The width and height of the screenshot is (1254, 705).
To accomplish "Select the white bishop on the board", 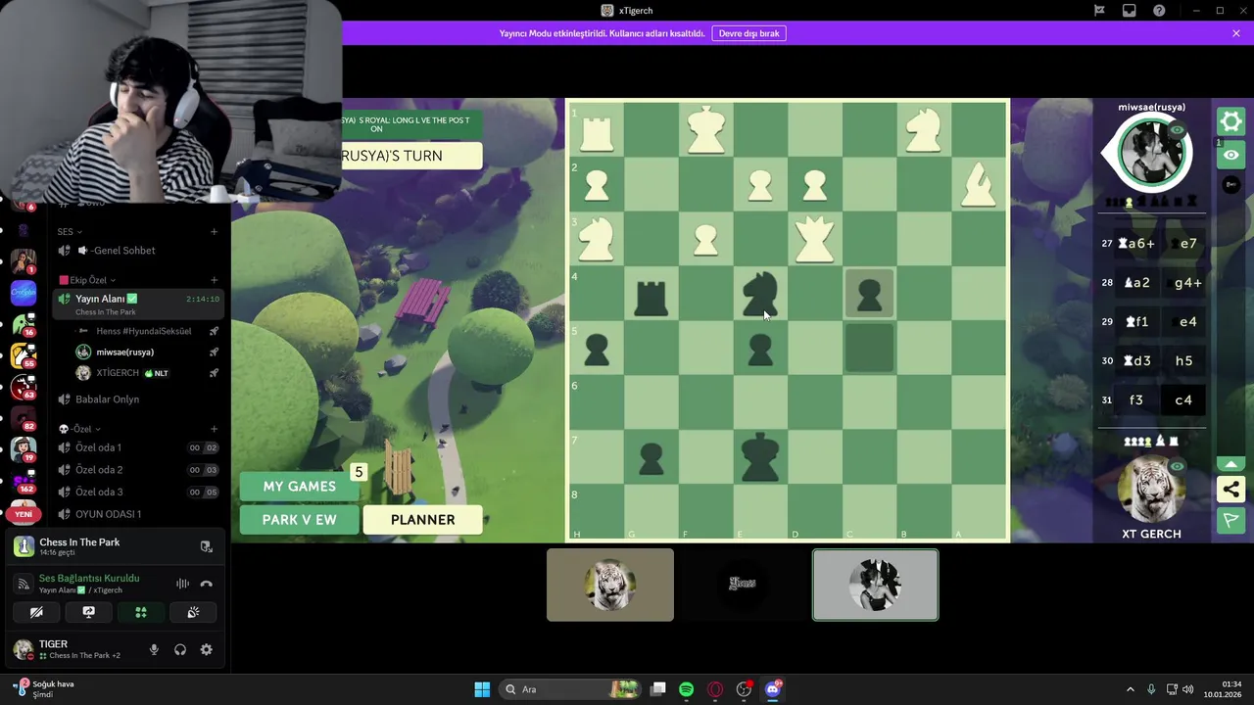I will point(979,184).
